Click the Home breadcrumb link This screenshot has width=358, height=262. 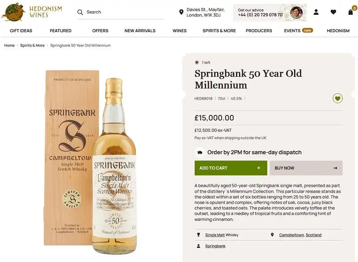click(9, 45)
